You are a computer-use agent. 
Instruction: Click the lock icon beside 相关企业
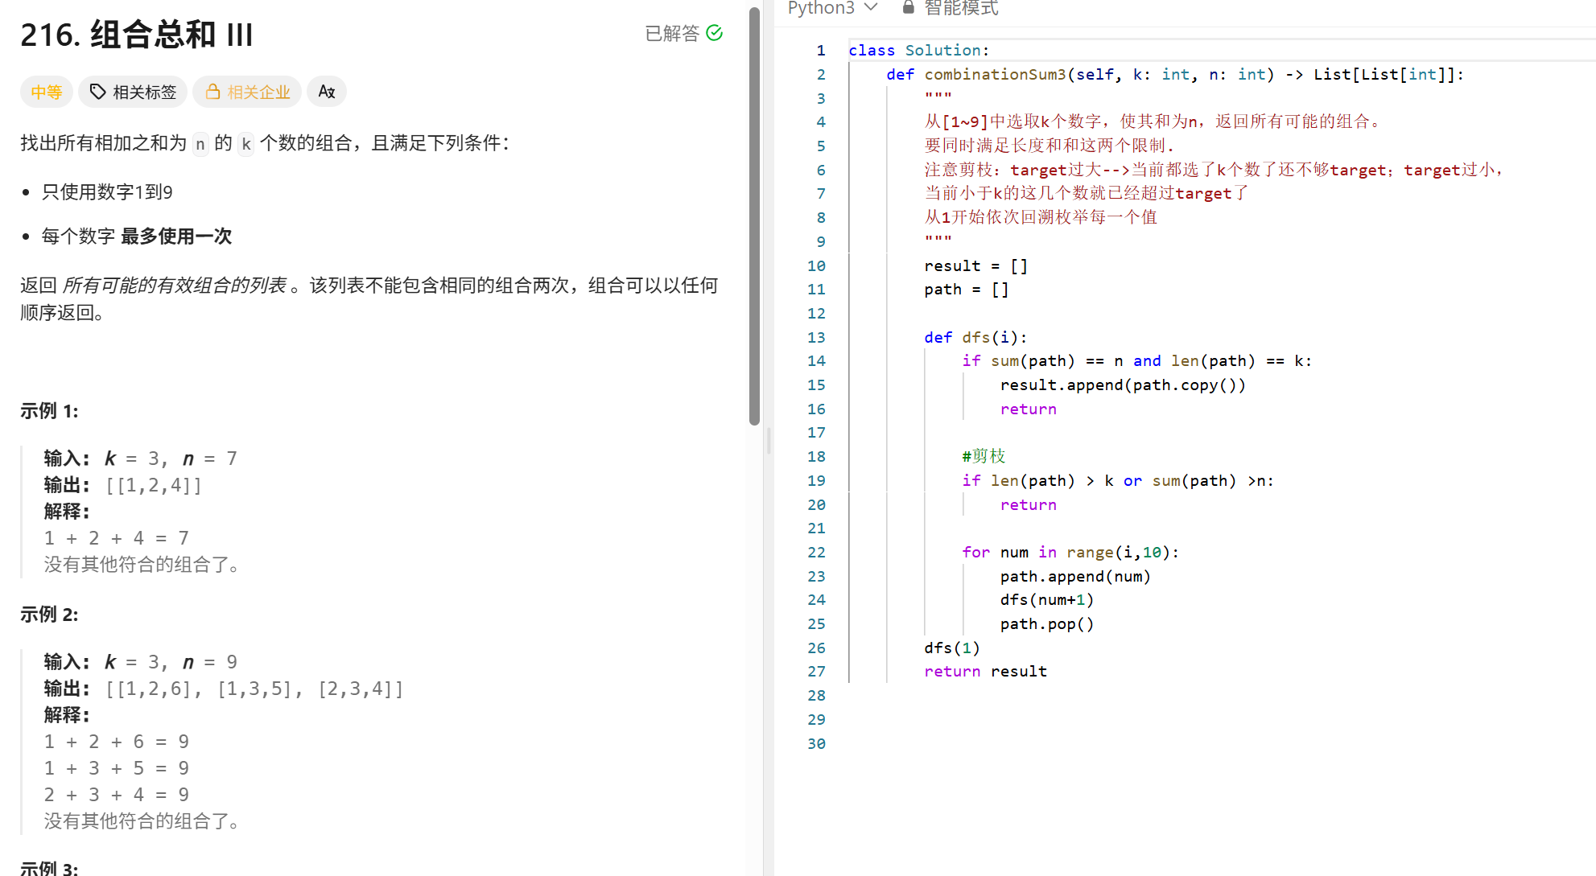pyautogui.click(x=212, y=92)
